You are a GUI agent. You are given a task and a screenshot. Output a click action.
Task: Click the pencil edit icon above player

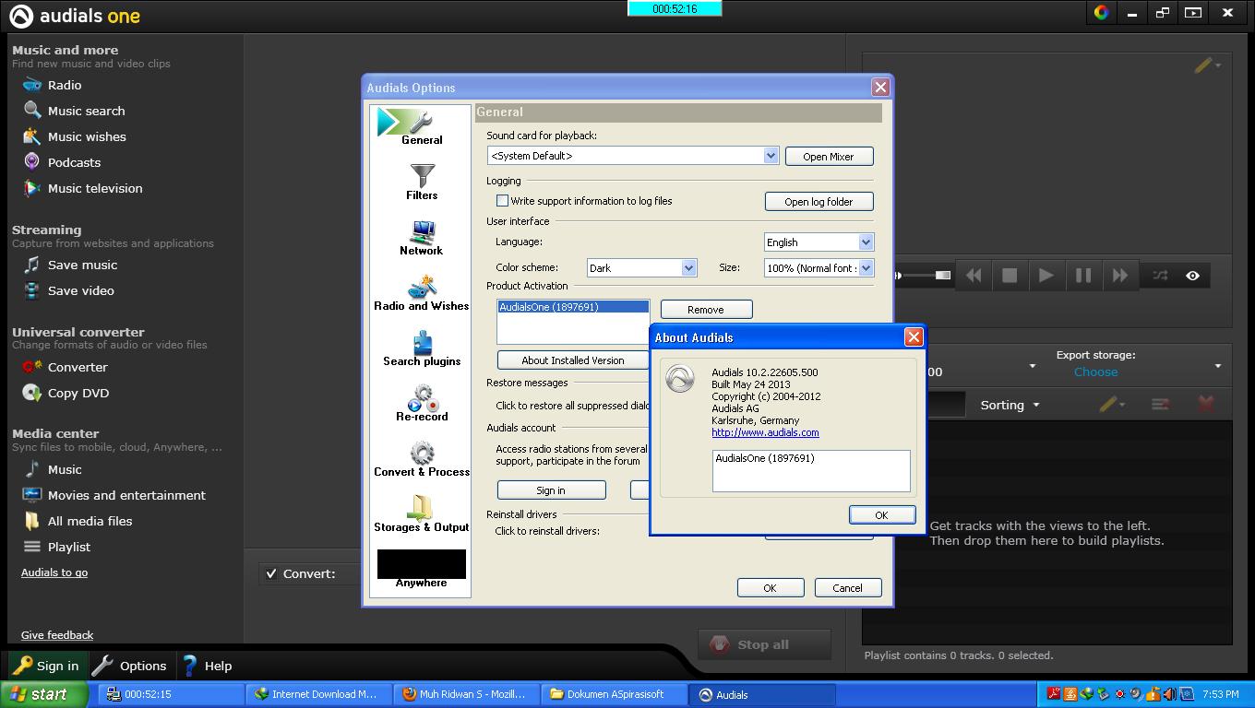point(1202,65)
